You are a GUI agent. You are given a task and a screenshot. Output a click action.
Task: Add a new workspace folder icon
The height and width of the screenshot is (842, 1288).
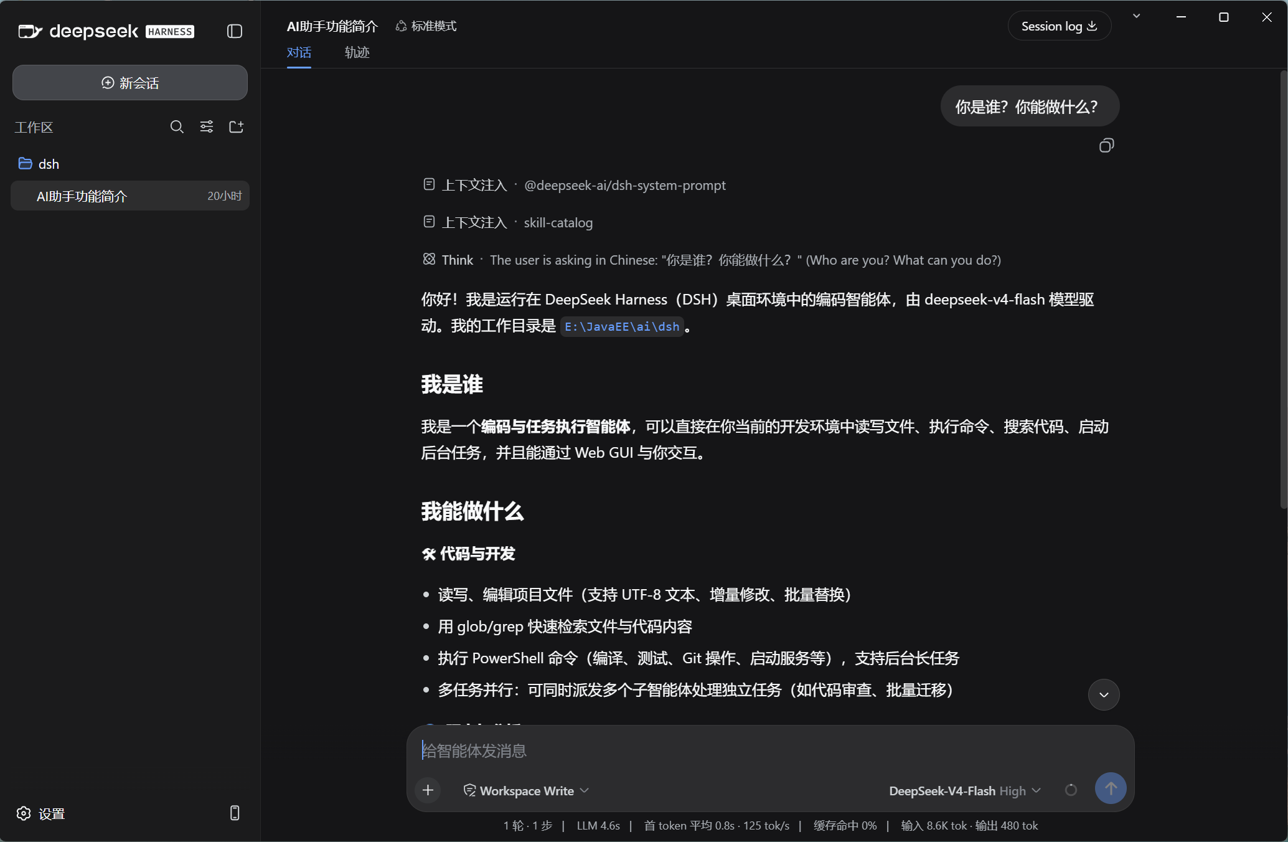(x=236, y=127)
